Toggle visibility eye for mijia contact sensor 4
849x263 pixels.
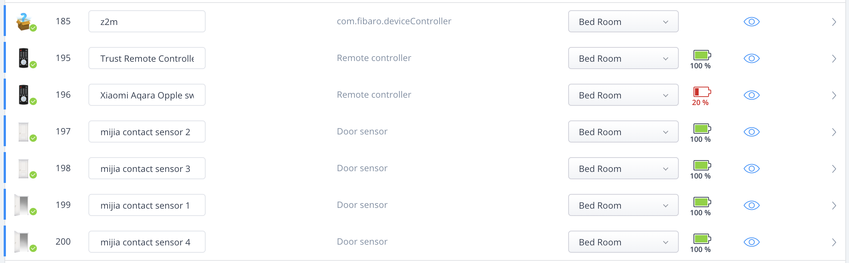point(752,242)
